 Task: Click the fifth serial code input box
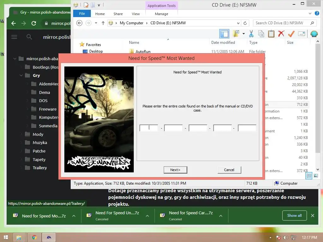click(247, 128)
